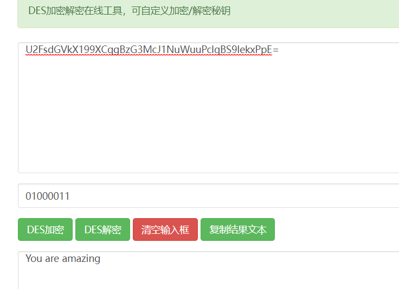Click the 可自定义加密/解密秘钥 banner text
This screenshot has height=289, width=399.
pos(181,11)
